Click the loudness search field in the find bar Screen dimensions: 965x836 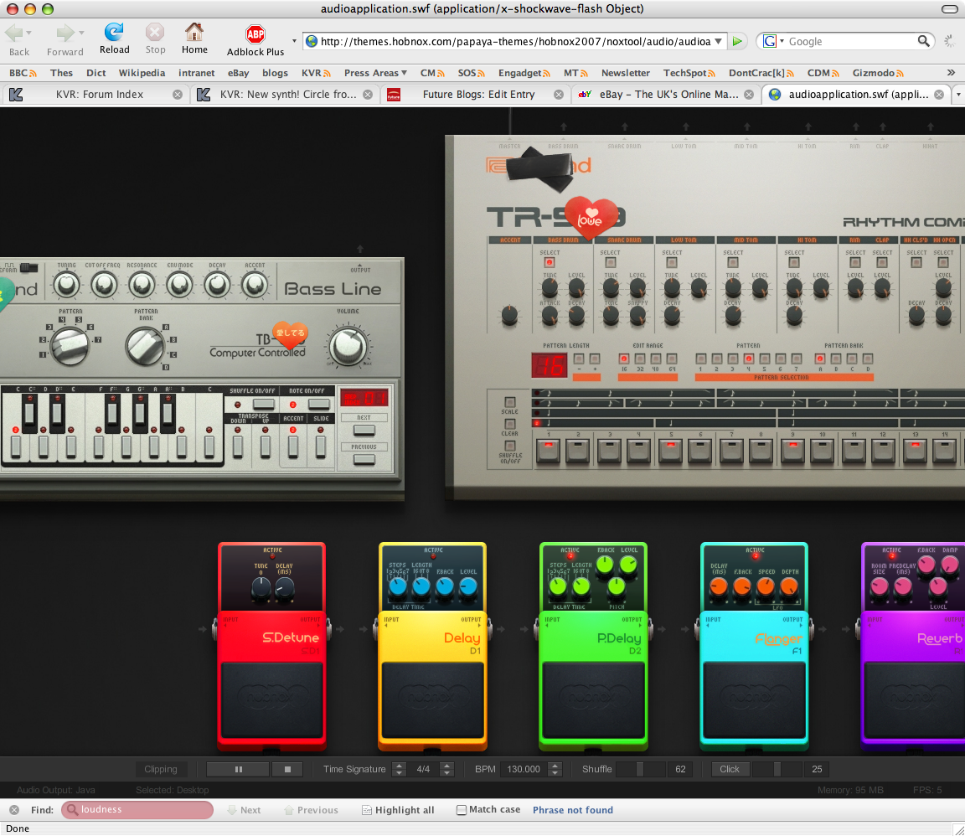pos(138,810)
